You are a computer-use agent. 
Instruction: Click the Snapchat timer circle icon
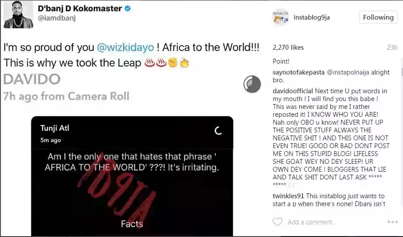[252, 84]
